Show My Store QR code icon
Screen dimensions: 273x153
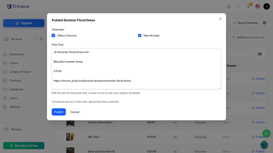[41, 39]
